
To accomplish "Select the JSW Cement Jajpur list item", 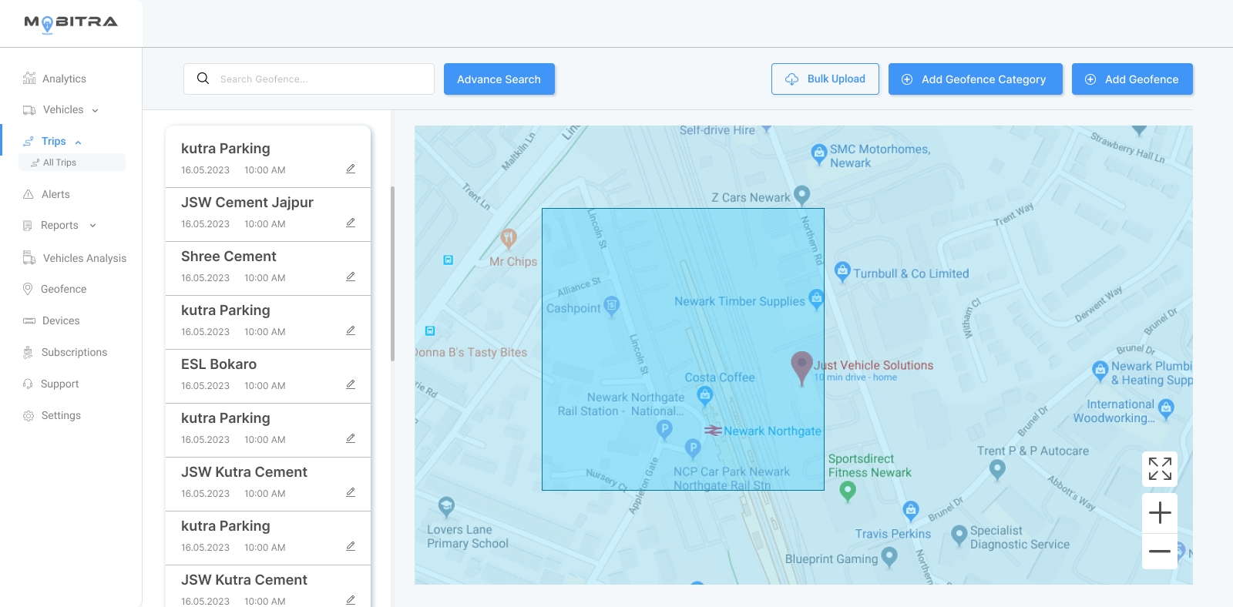I will (268, 215).
